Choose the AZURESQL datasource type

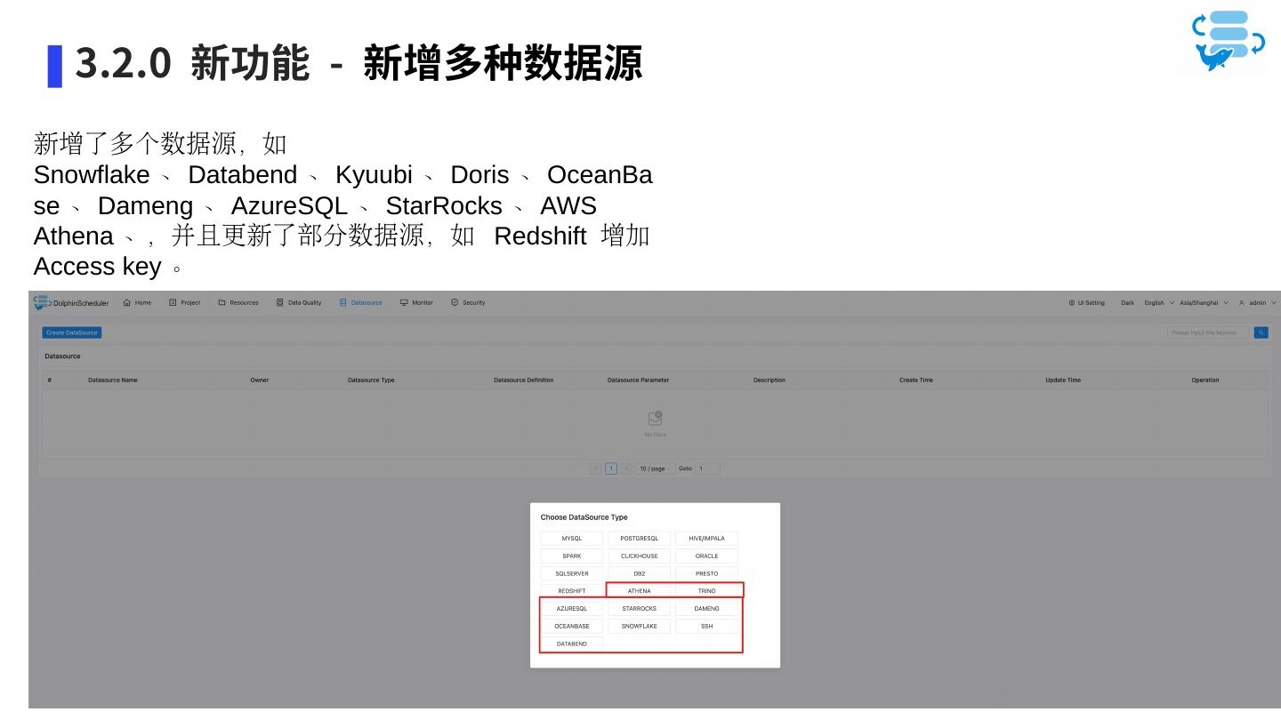pyautogui.click(x=572, y=609)
